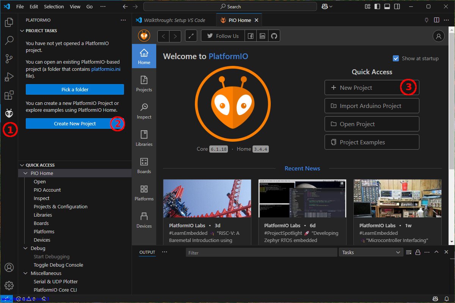The height and width of the screenshot is (303, 455).
Task: Open the Projects section in PIO Home
Action: click(144, 83)
